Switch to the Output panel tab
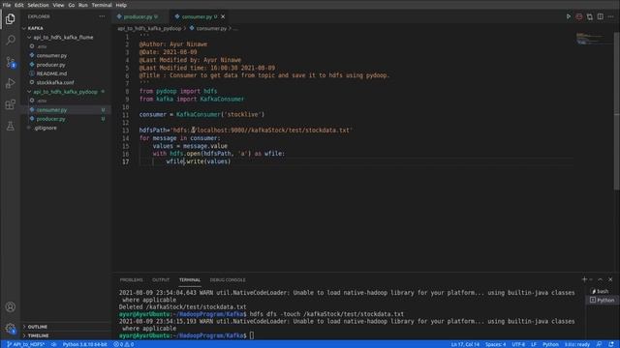Viewport: 620px width, 348px height. [x=161, y=279]
